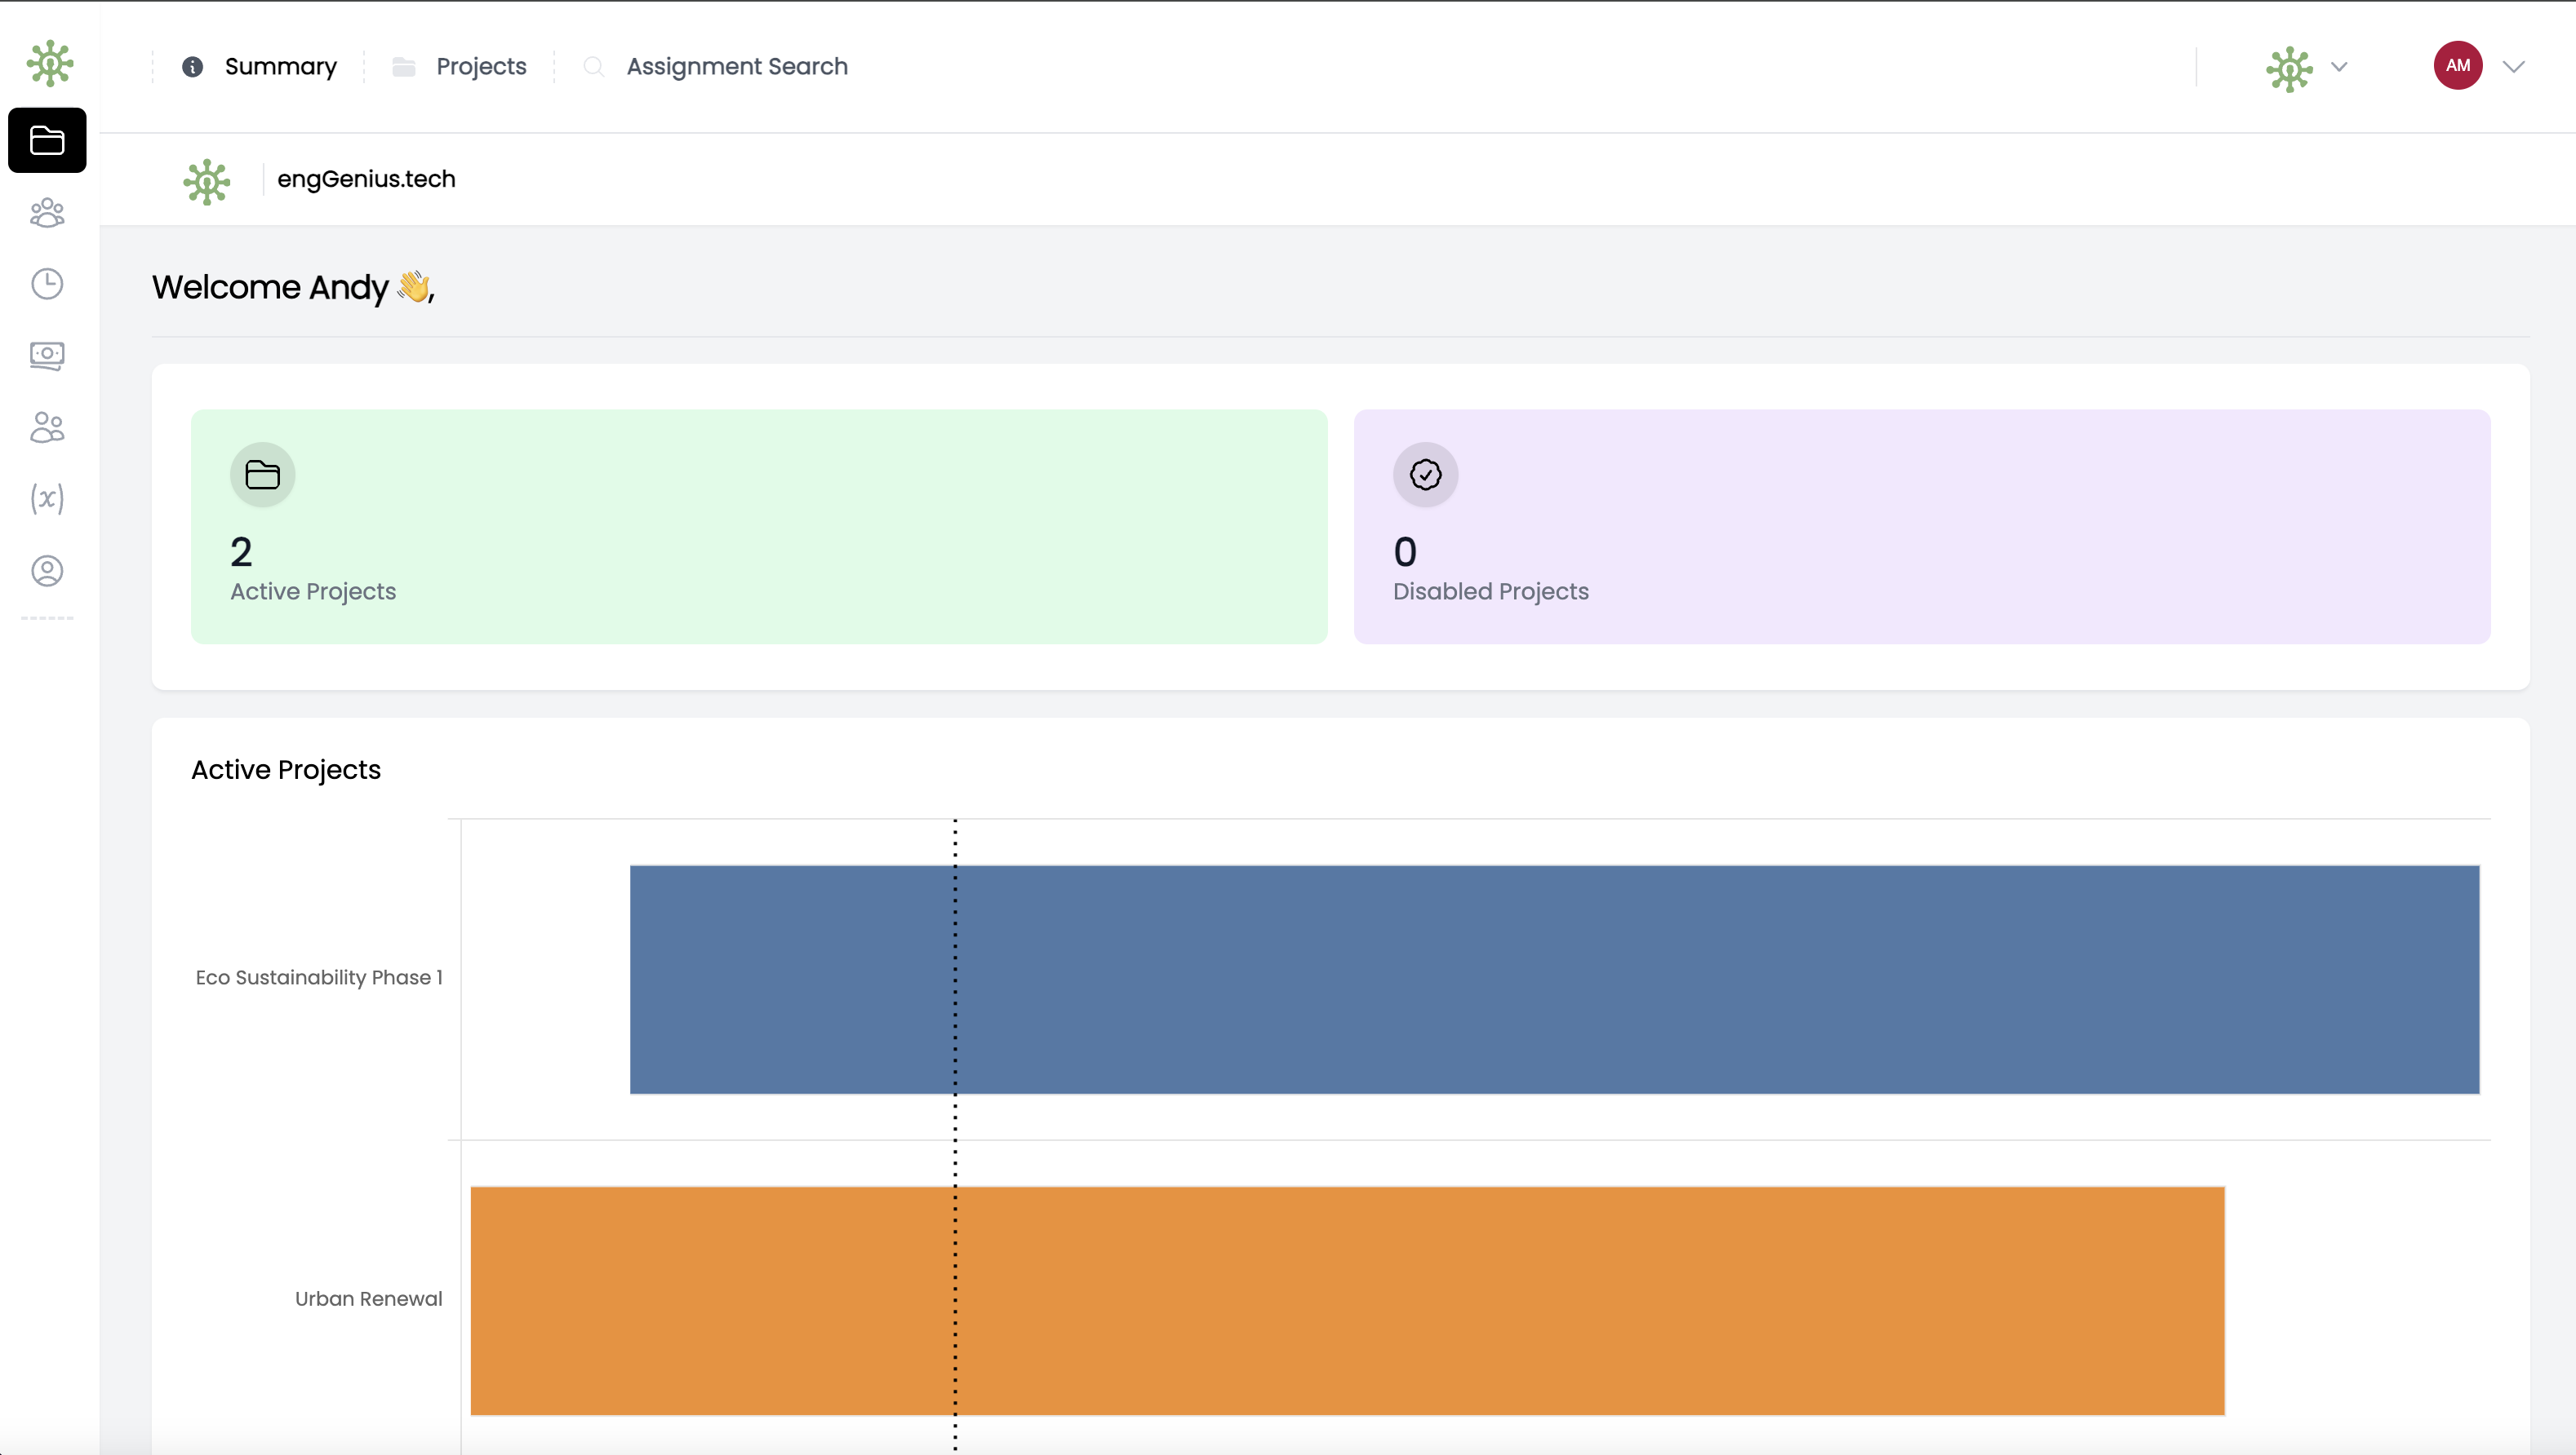2576x1455 pixels.
Task: Click the green logo at top-left corner
Action: coord(49,64)
